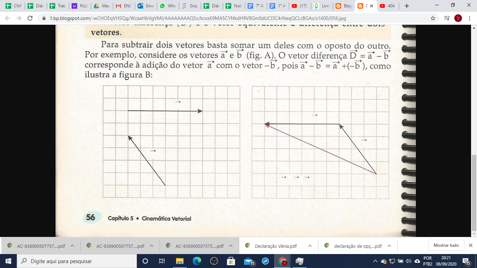Click the site security lock icon
Viewport: 477px width, 268px height.
click(44, 18)
